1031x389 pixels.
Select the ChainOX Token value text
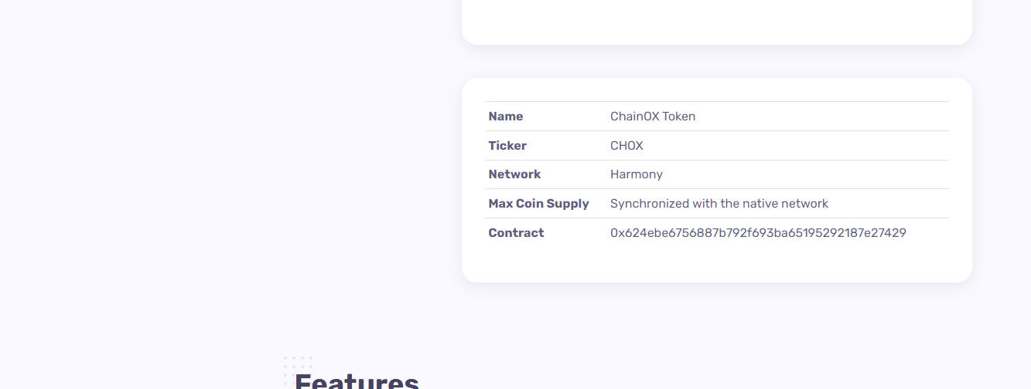653,117
